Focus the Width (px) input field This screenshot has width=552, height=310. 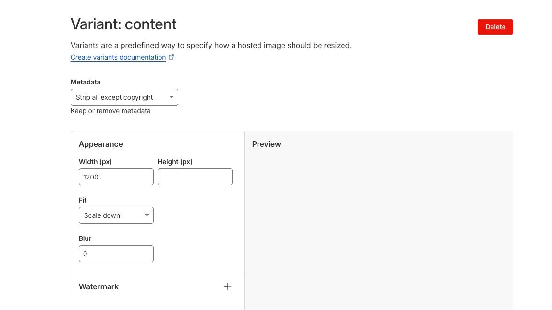point(116,177)
